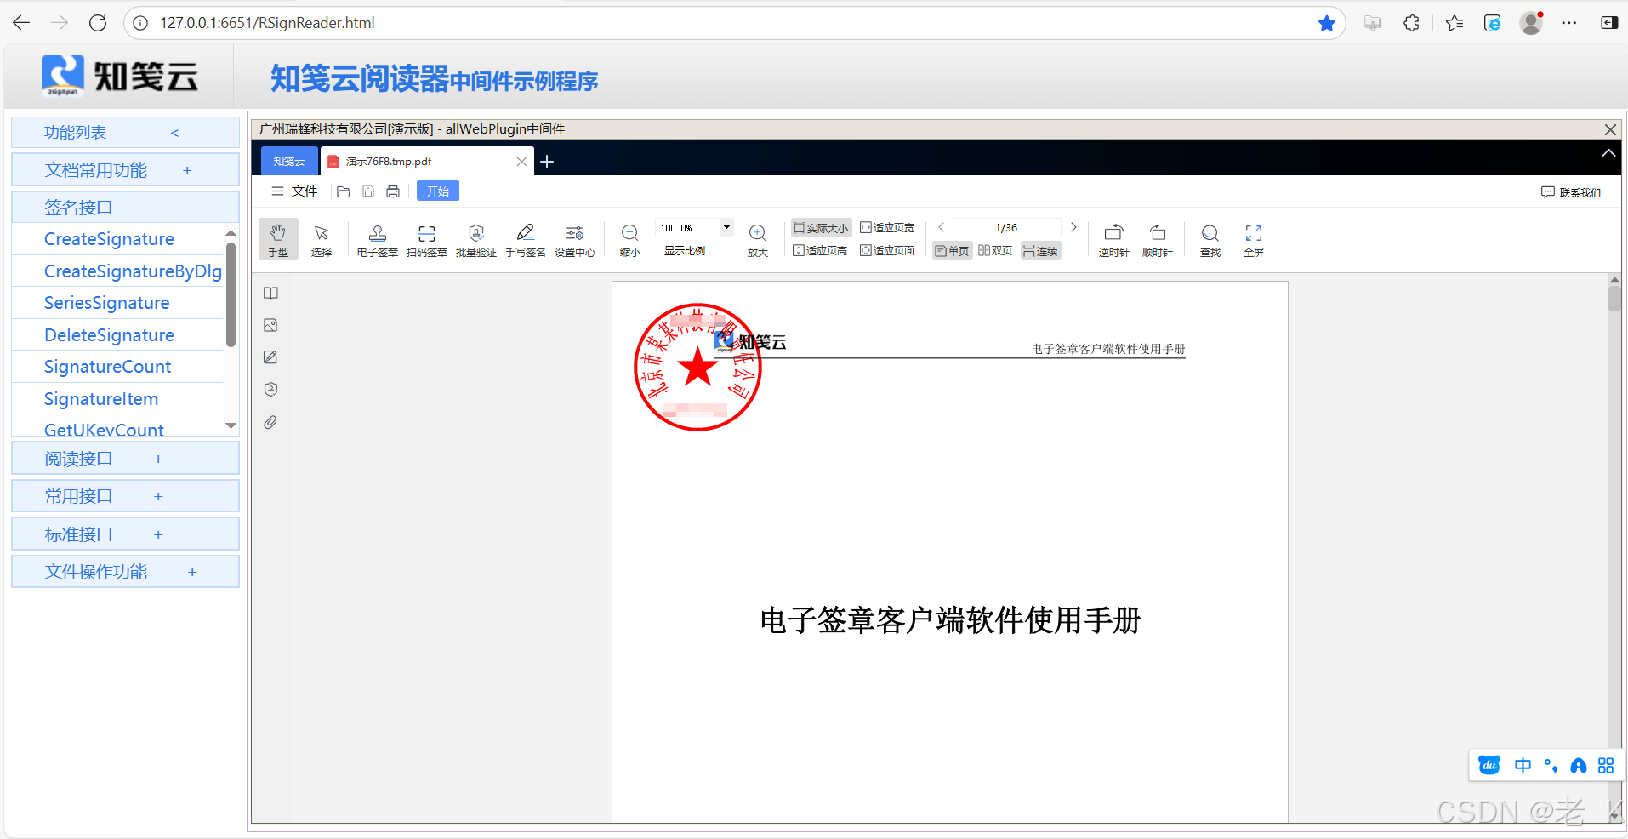Viewport: 1628px width, 839px height.
Task: Toggle 连续 continuous scrolling
Action: [1040, 251]
